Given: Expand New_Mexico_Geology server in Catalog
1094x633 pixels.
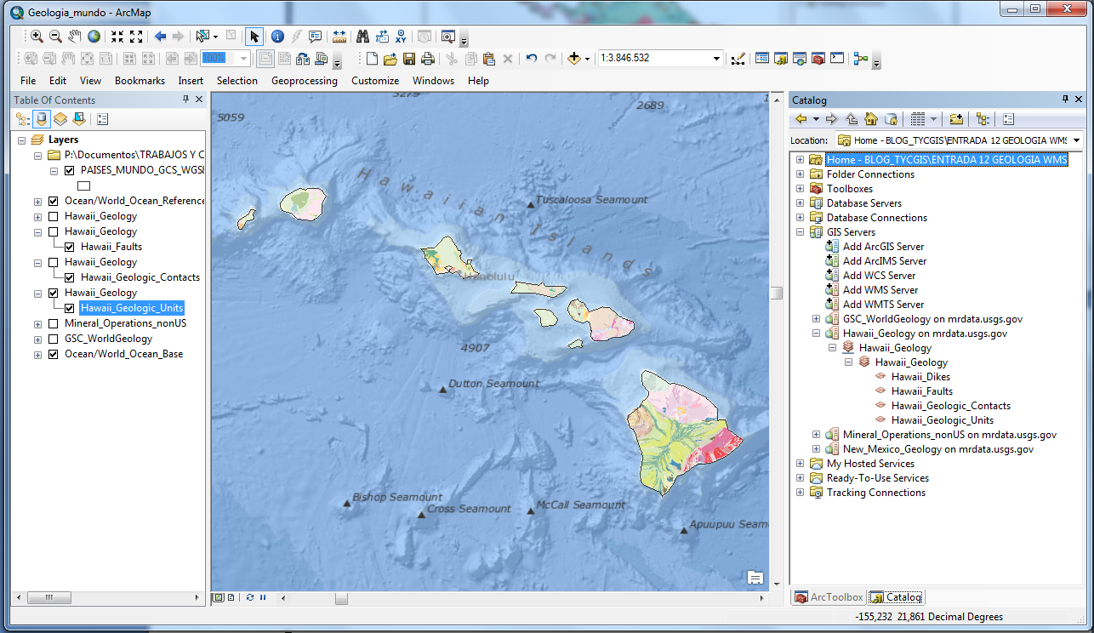Looking at the screenshot, I should (x=816, y=449).
